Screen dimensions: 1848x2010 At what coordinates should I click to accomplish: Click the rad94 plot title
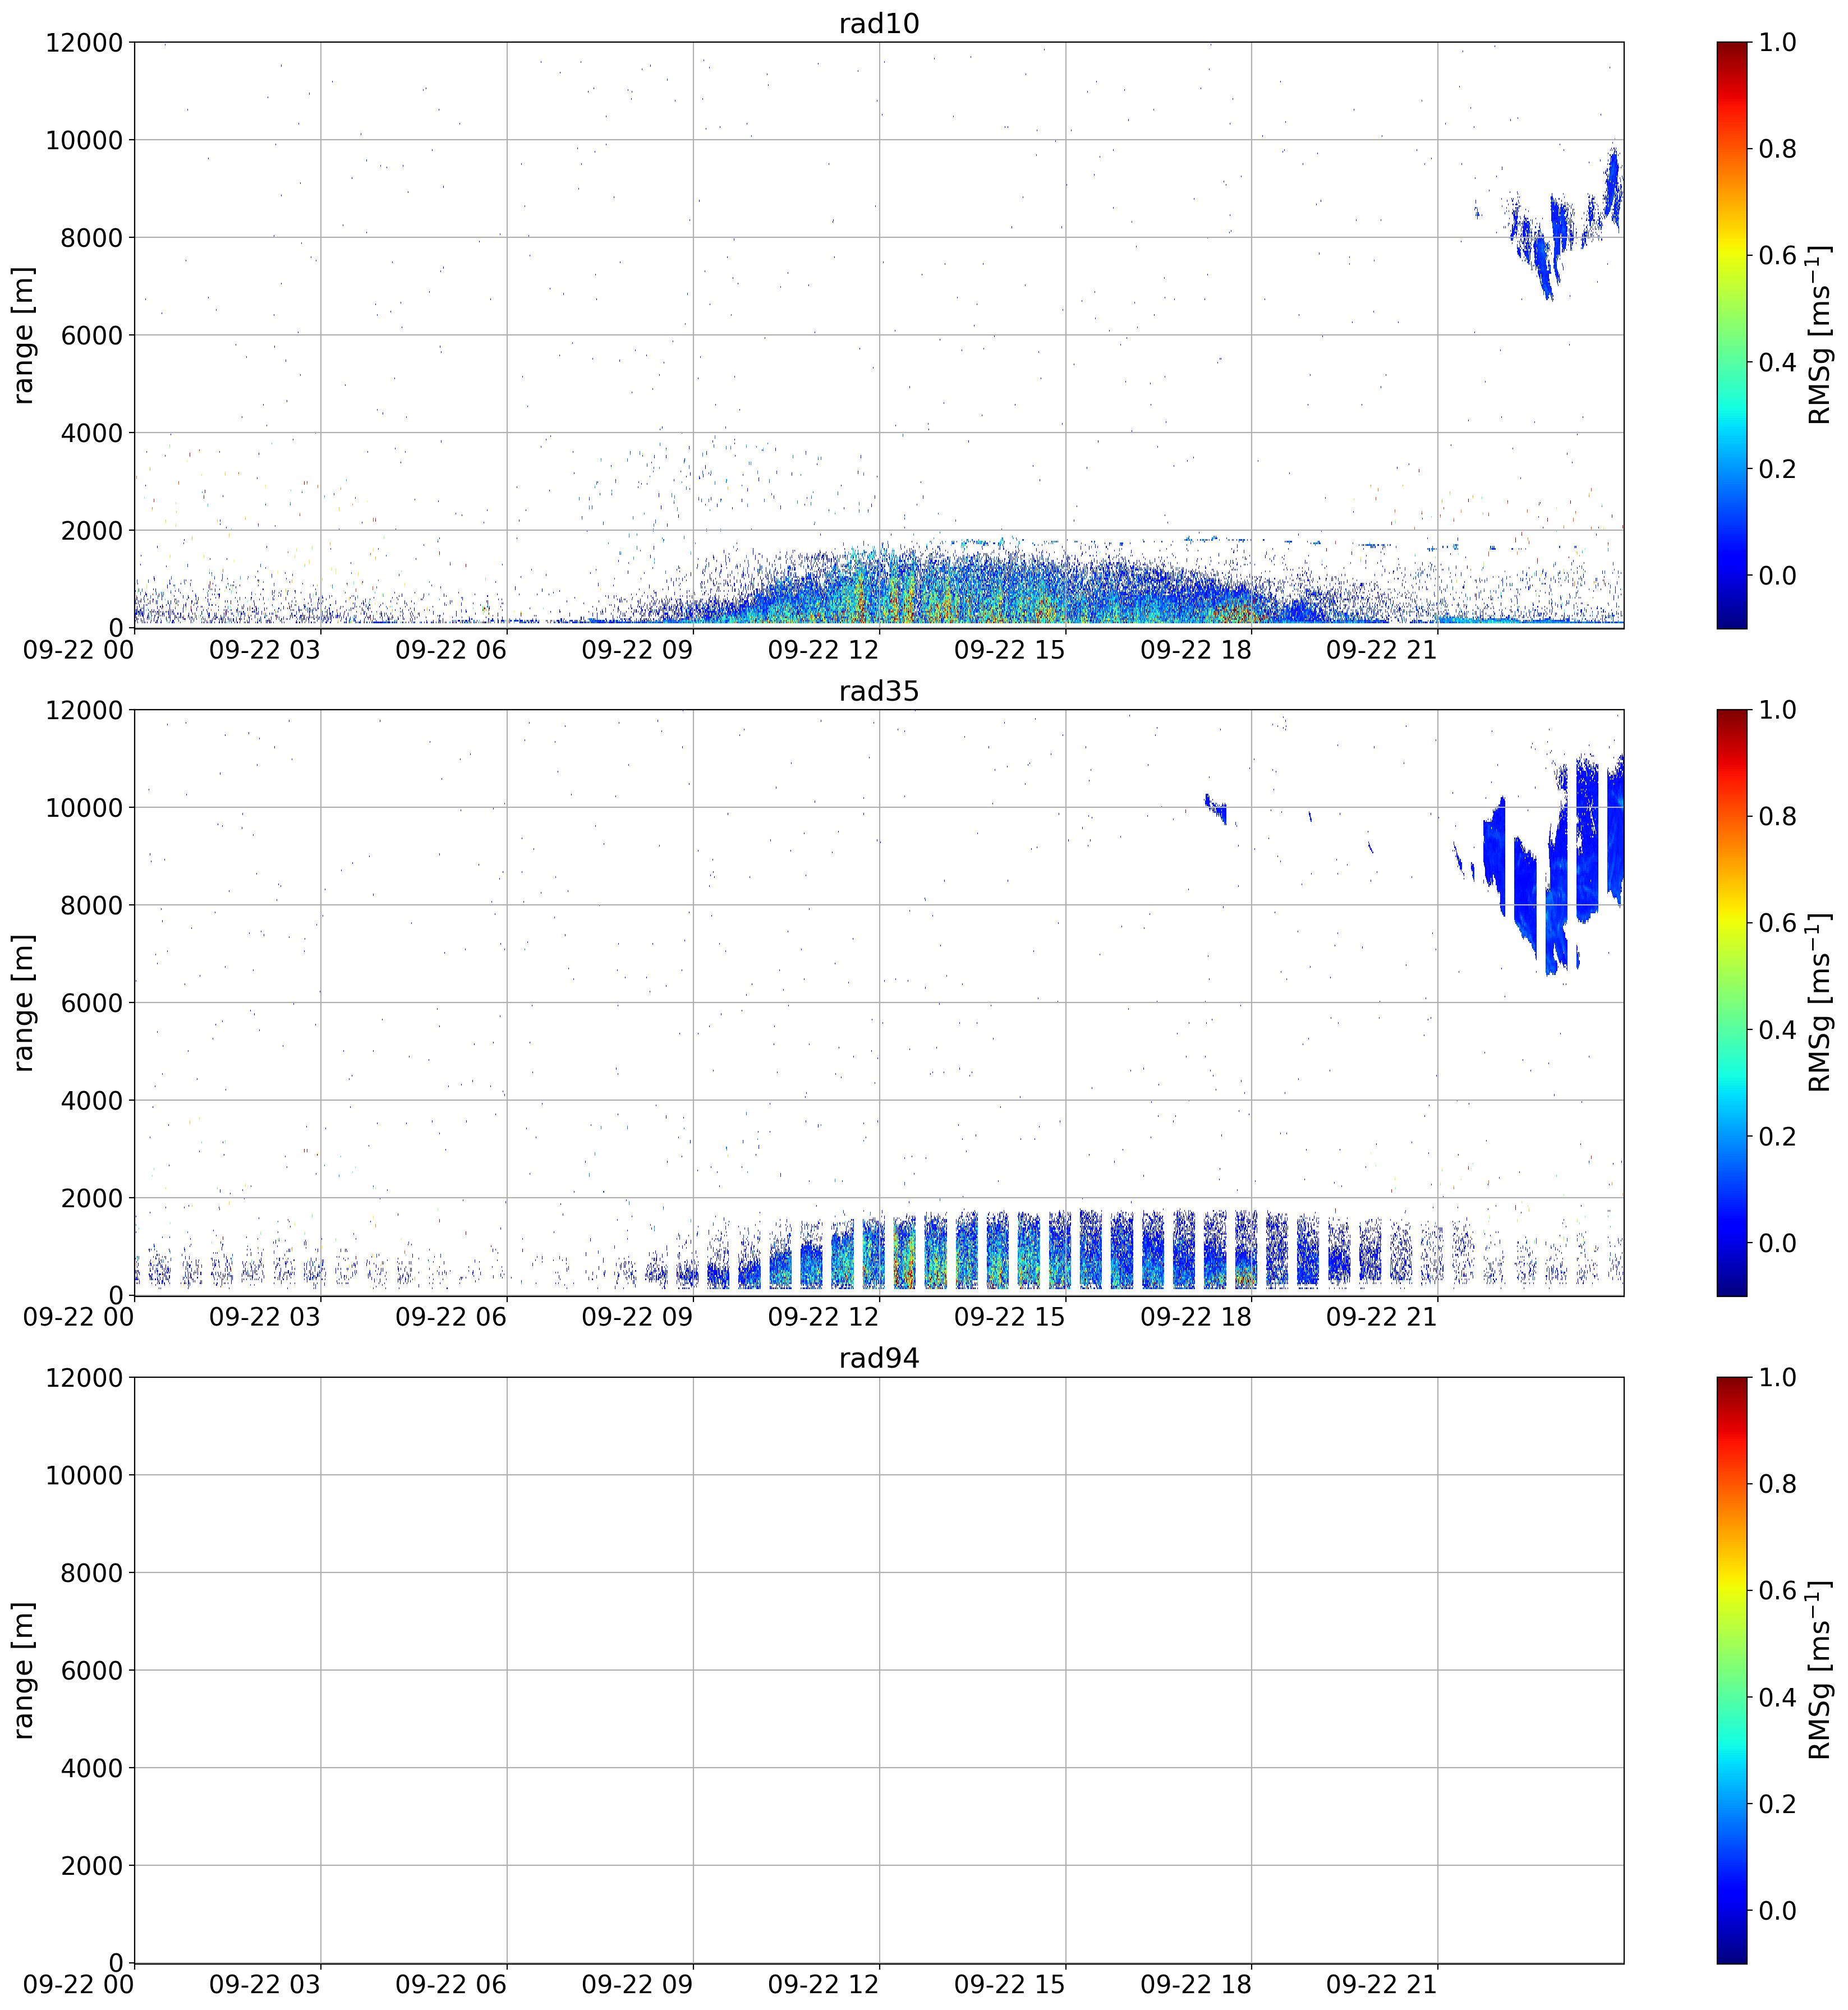tap(878, 1358)
